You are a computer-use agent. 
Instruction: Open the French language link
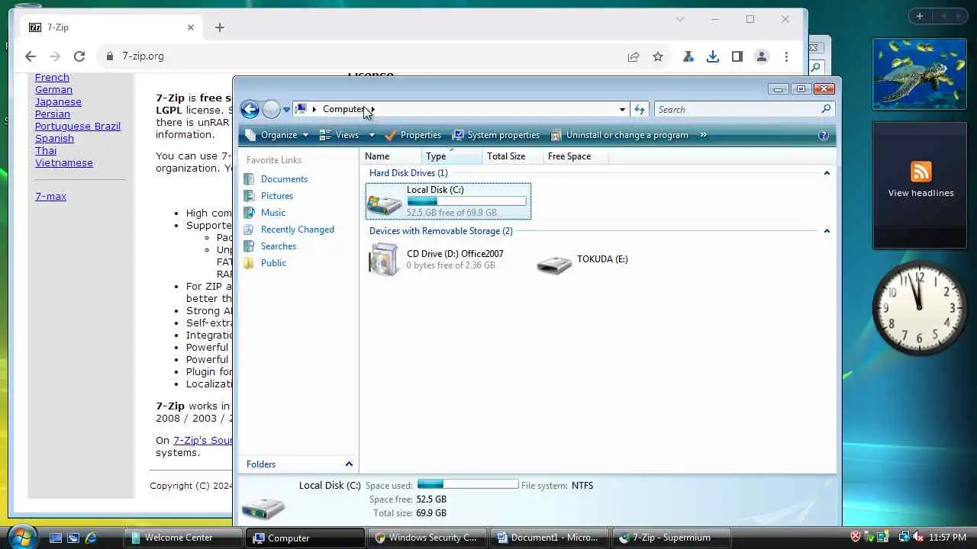click(x=52, y=78)
